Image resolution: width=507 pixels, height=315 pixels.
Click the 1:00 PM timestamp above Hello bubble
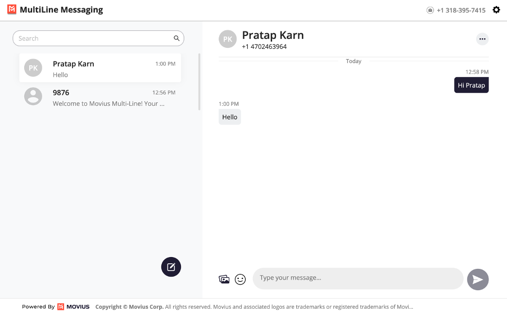click(229, 104)
